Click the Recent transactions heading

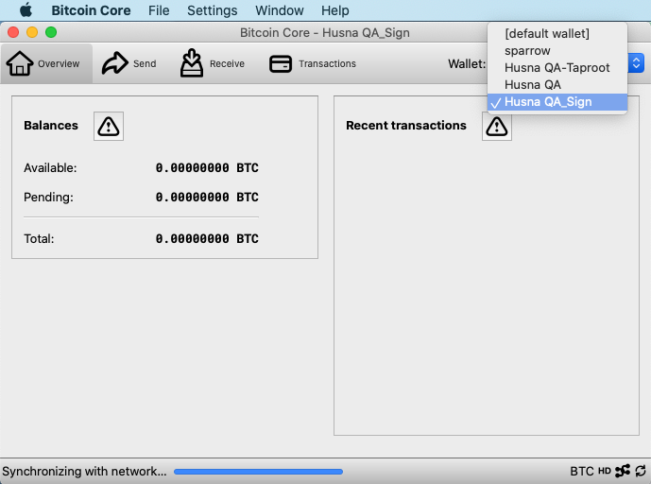pyautogui.click(x=406, y=126)
